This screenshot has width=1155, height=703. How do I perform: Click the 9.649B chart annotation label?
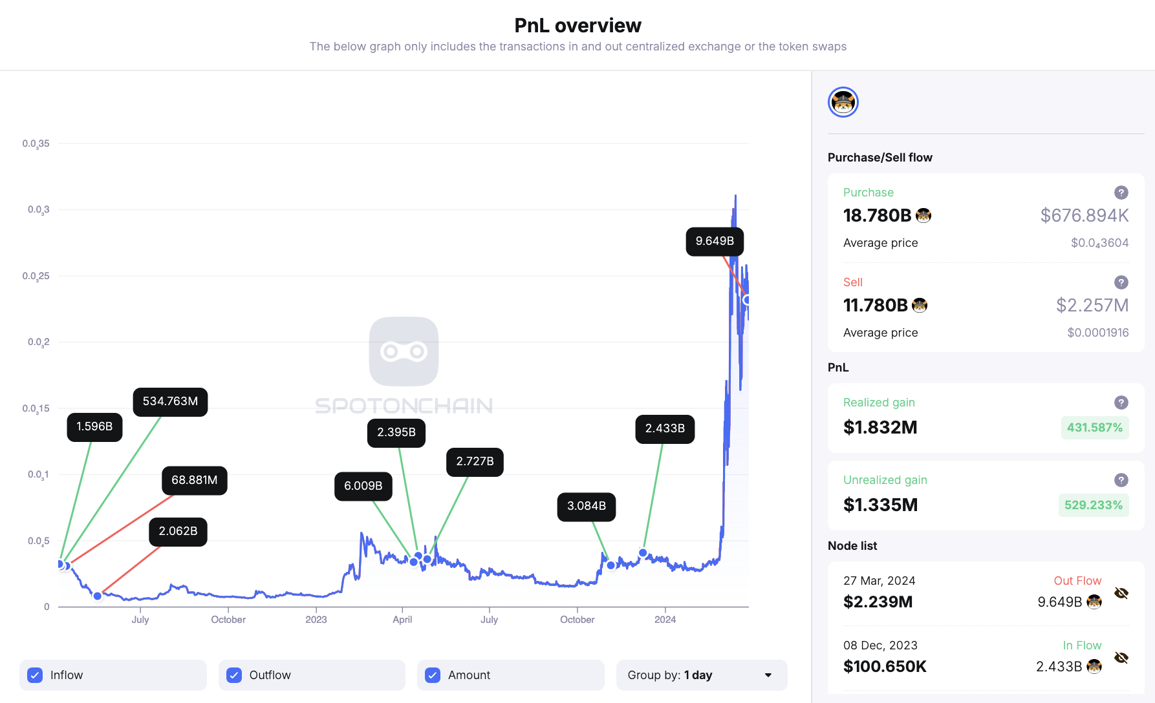coord(715,241)
